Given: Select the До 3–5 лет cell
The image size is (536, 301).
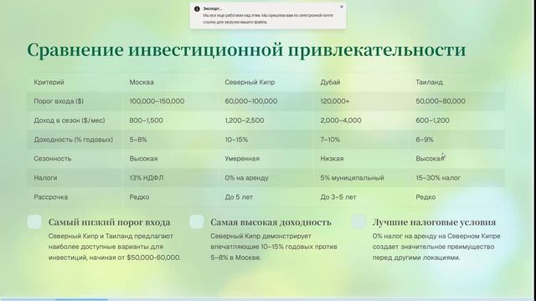Looking at the screenshot, I should [338, 197].
